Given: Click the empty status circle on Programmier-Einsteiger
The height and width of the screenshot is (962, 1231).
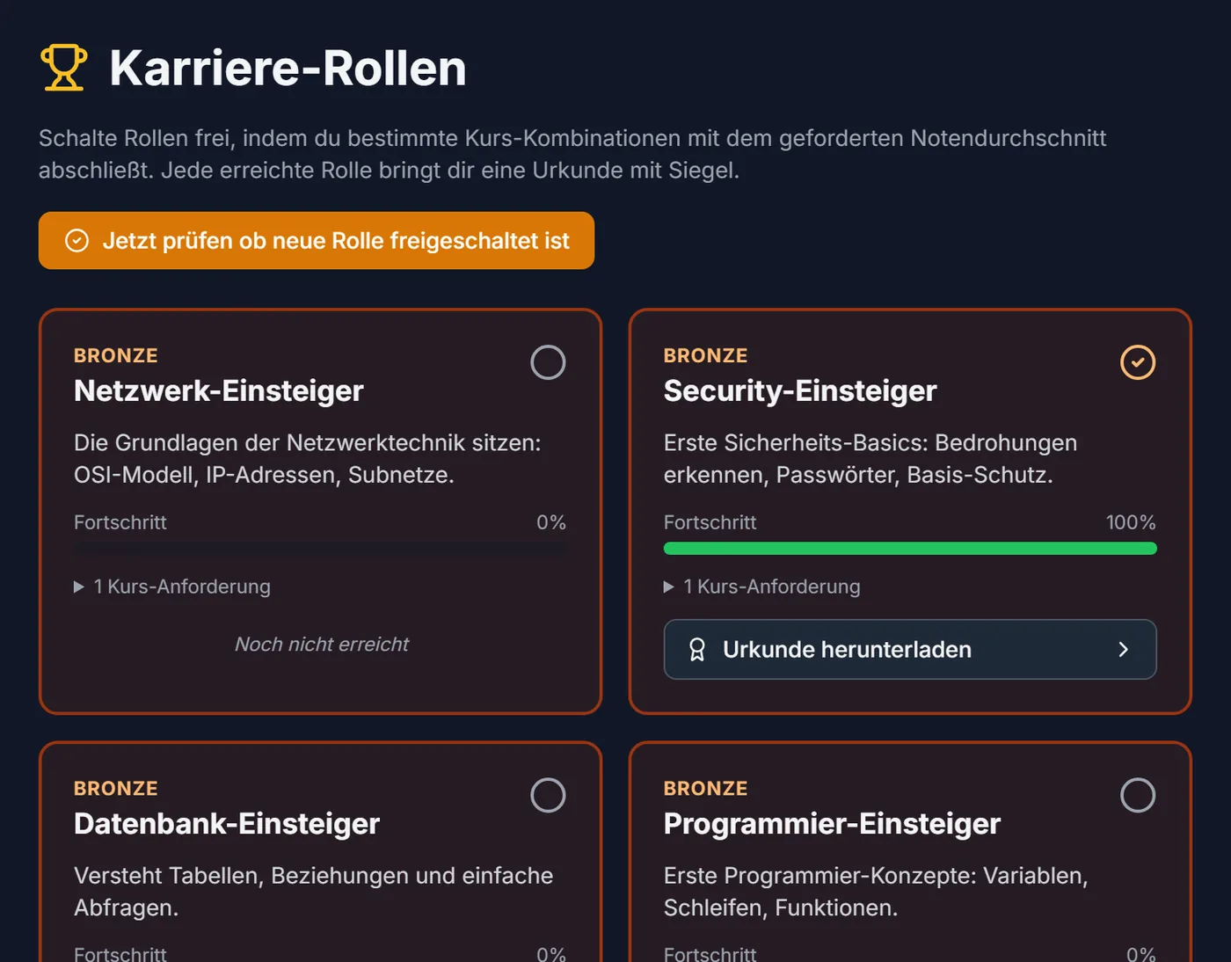Looking at the screenshot, I should tap(1138, 795).
